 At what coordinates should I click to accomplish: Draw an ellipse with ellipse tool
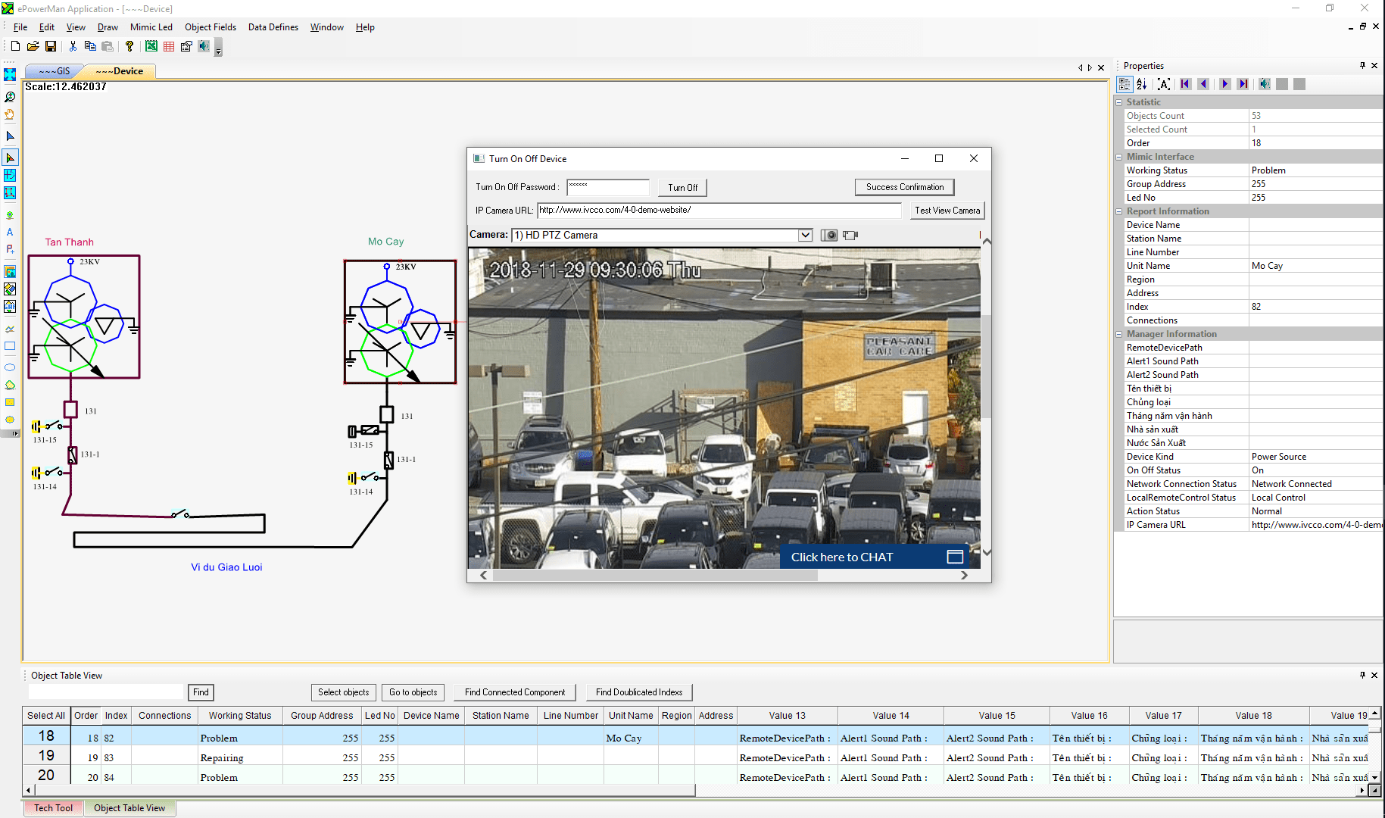(10, 367)
